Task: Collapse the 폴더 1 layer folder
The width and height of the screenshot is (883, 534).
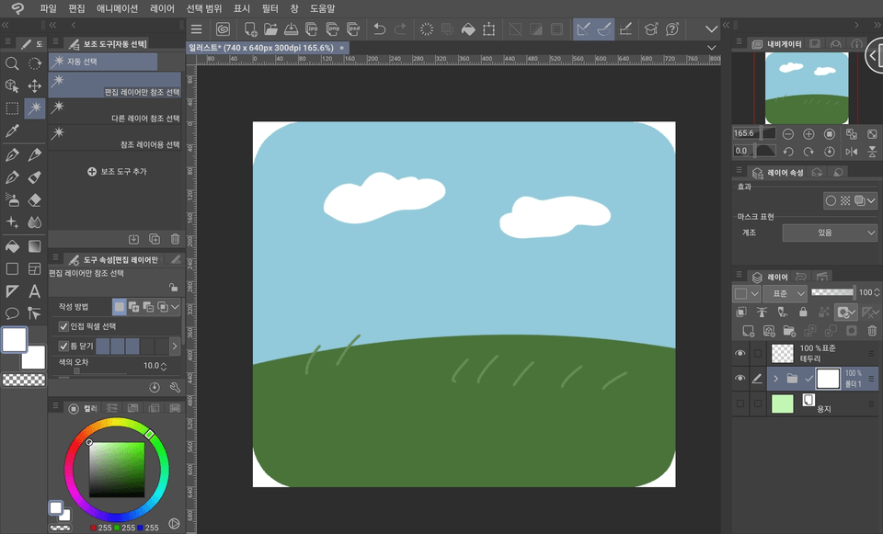Action: 776,379
